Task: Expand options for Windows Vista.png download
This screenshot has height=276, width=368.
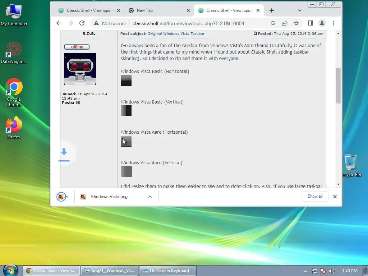Action: [x=150, y=197]
